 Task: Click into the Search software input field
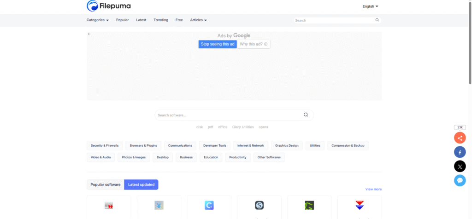coord(228,115)
